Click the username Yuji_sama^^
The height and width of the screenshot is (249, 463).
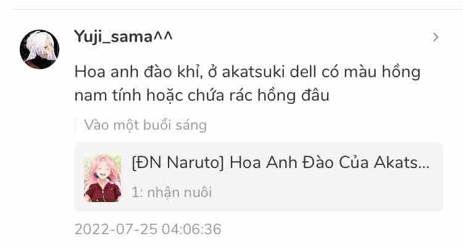click(x=123, y=37)
